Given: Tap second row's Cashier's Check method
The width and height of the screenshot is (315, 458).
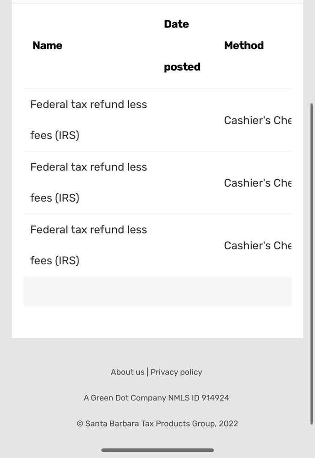Looking at the screenshot, I should click(258, 183).
